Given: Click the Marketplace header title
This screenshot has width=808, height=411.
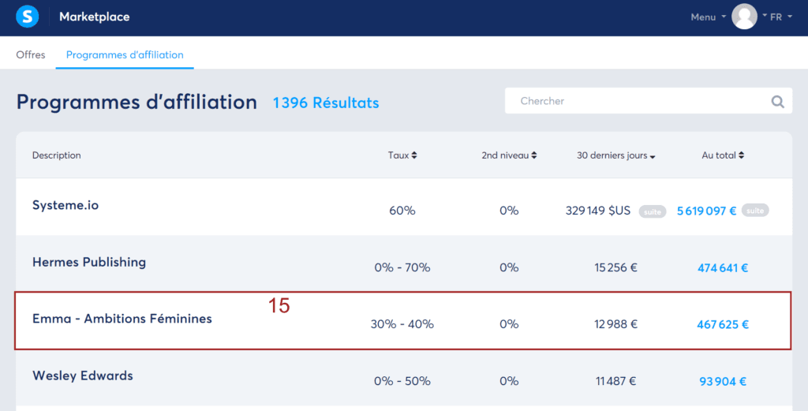Looking at the screenshot, I should 95,17.
